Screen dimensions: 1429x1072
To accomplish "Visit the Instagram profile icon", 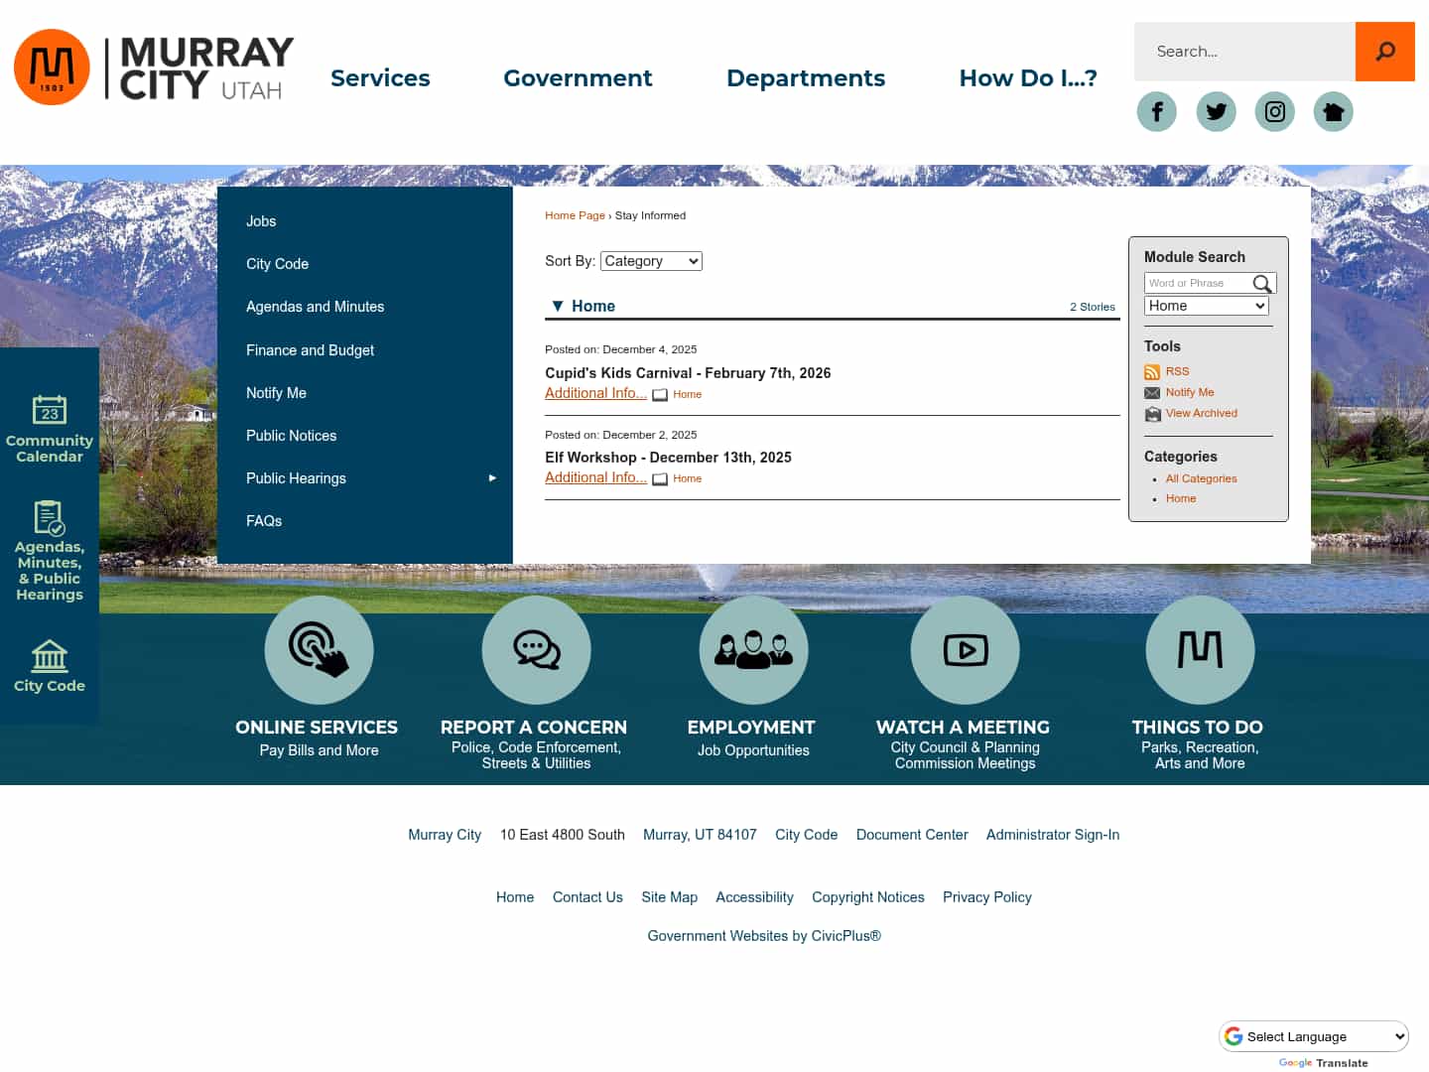I will [x=1274, y=111].
